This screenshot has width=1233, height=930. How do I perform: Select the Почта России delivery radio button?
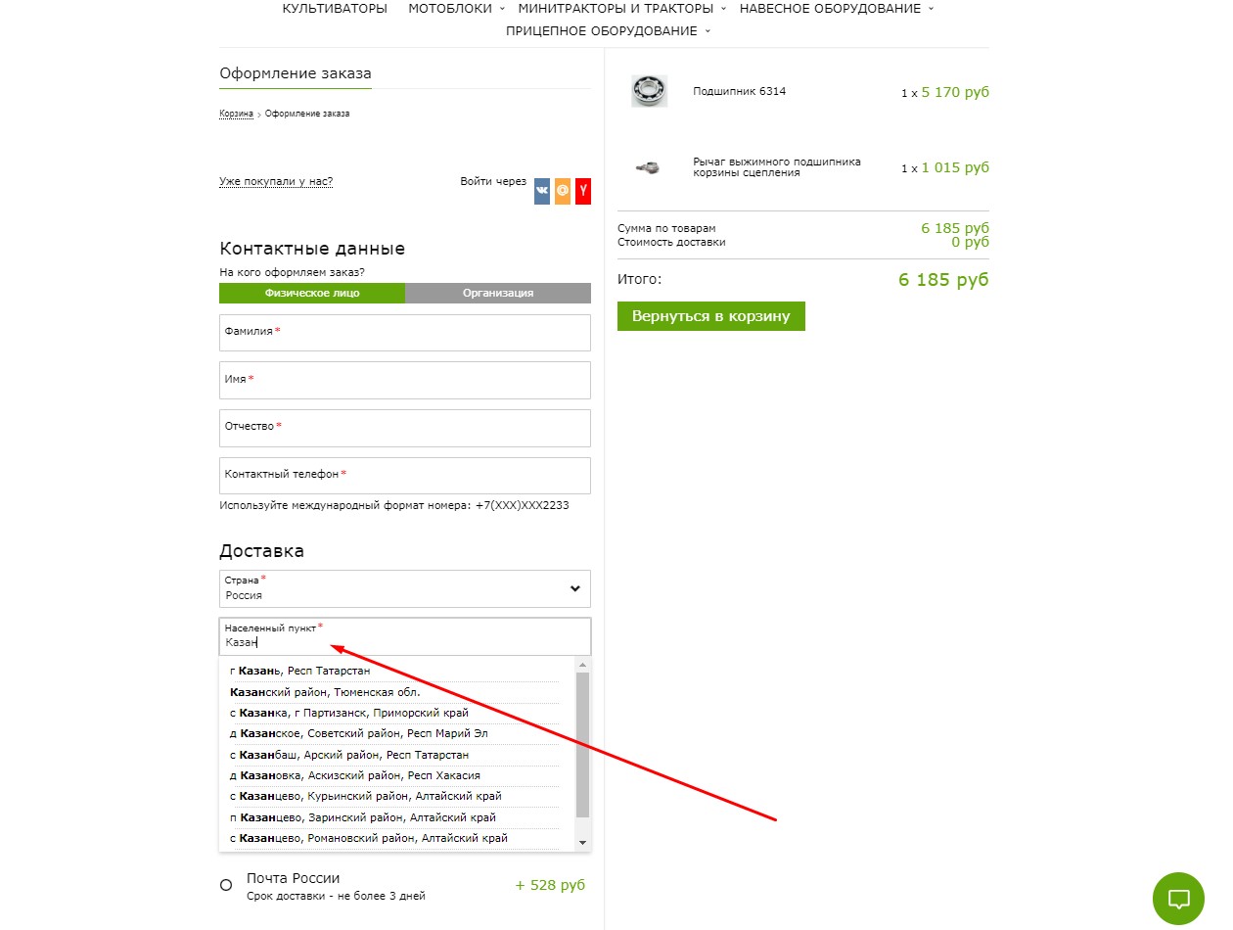pyautogui.click(x=226, y=885)
